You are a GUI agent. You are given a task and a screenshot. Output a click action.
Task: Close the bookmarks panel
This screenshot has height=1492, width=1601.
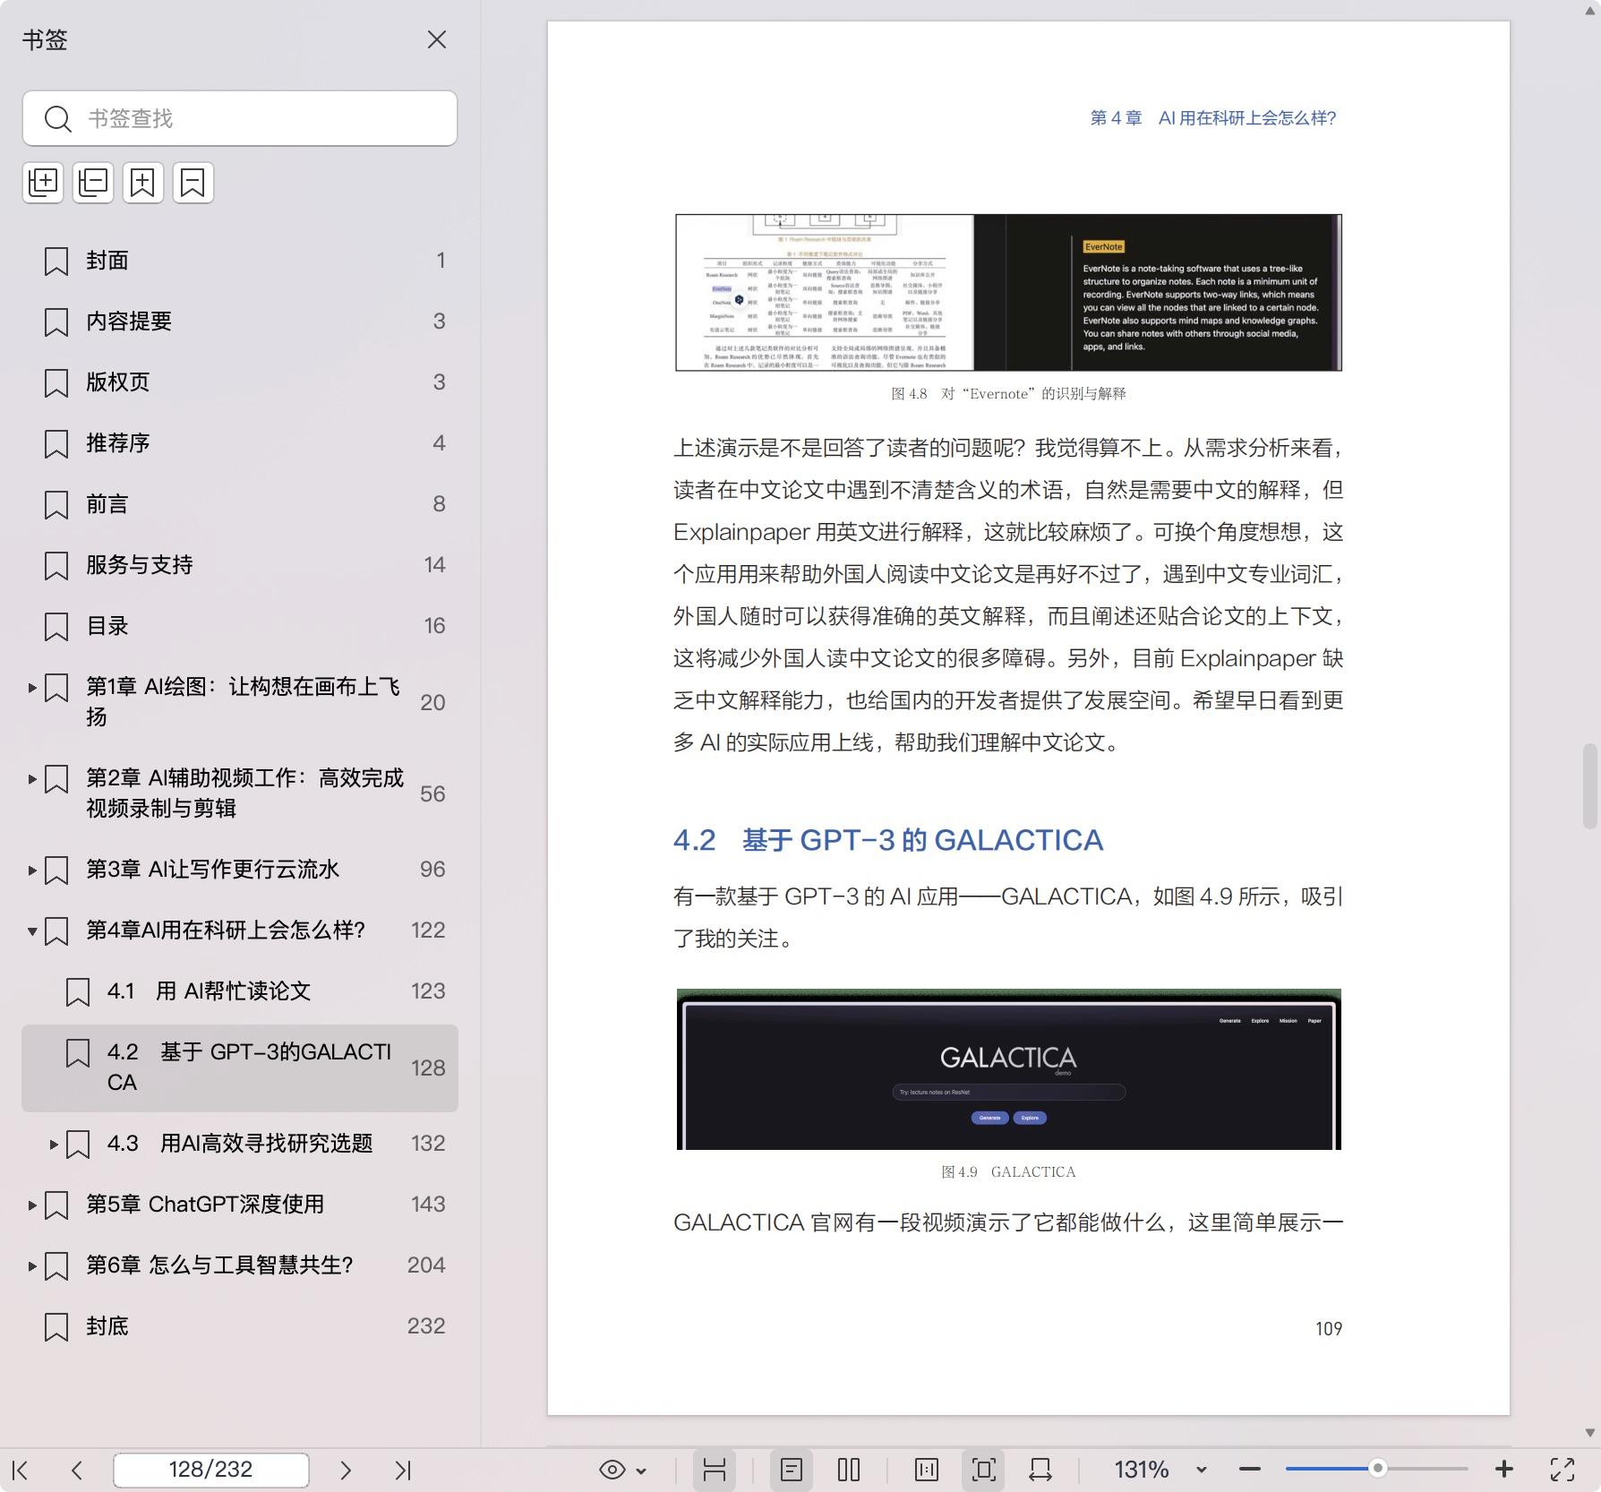(437, 40)
